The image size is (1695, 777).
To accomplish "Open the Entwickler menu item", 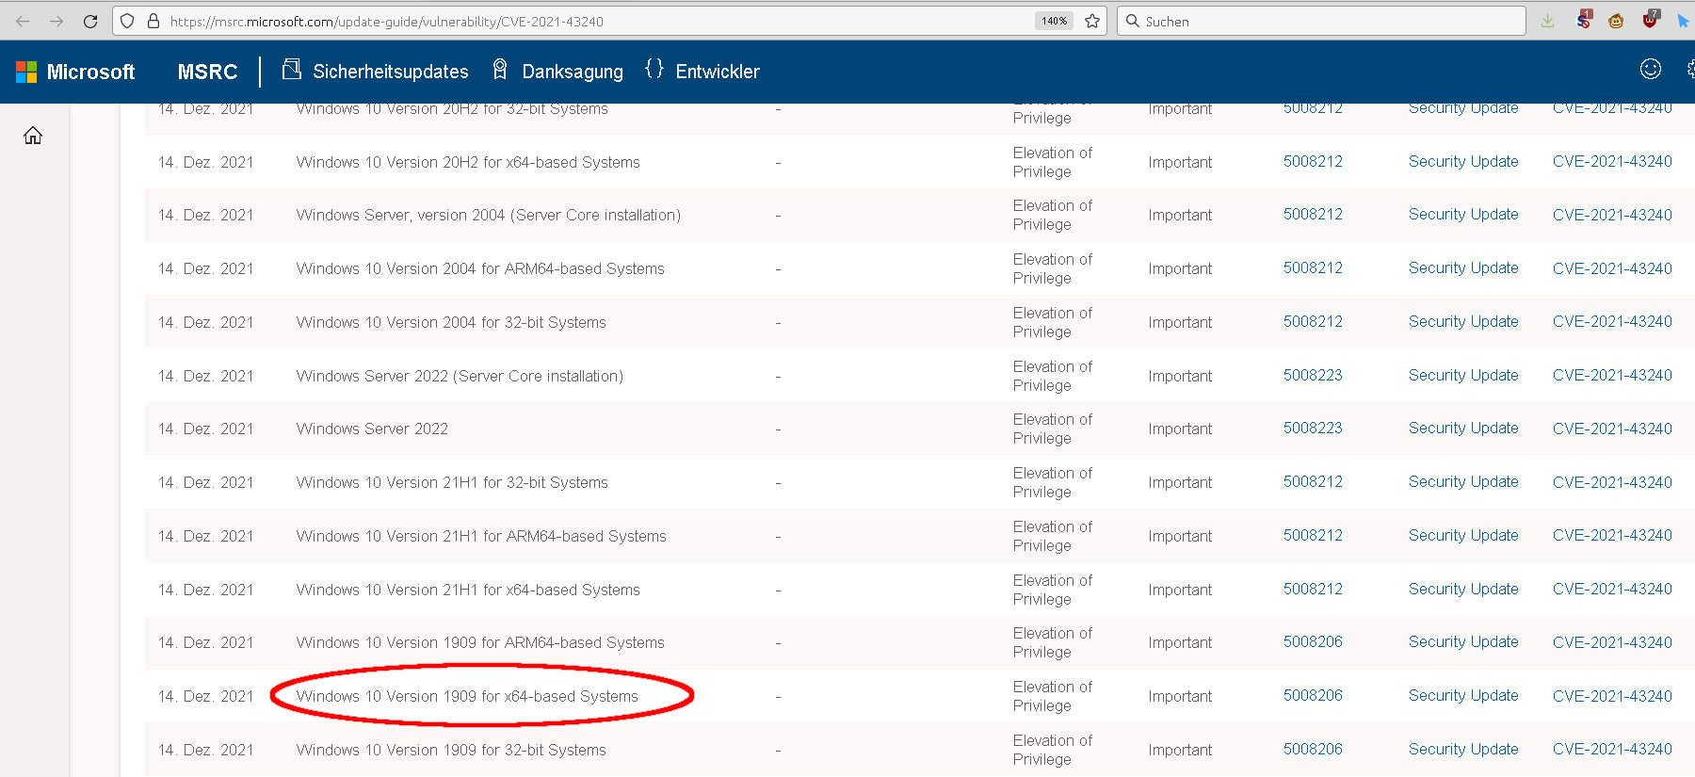I will tap(718, 72).
